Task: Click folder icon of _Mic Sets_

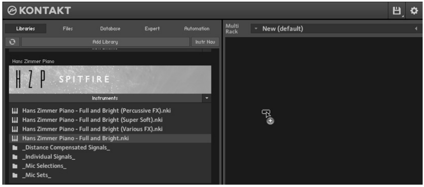Action: tap(15, 175)
